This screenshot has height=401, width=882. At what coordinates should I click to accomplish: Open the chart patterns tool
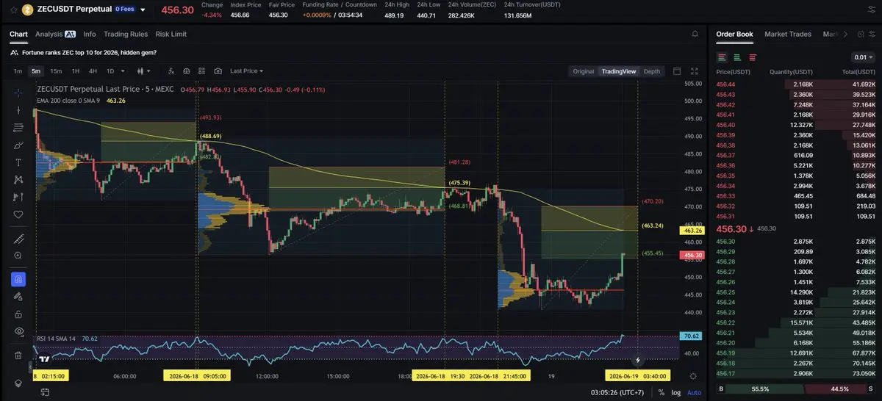tap(18, 179)
